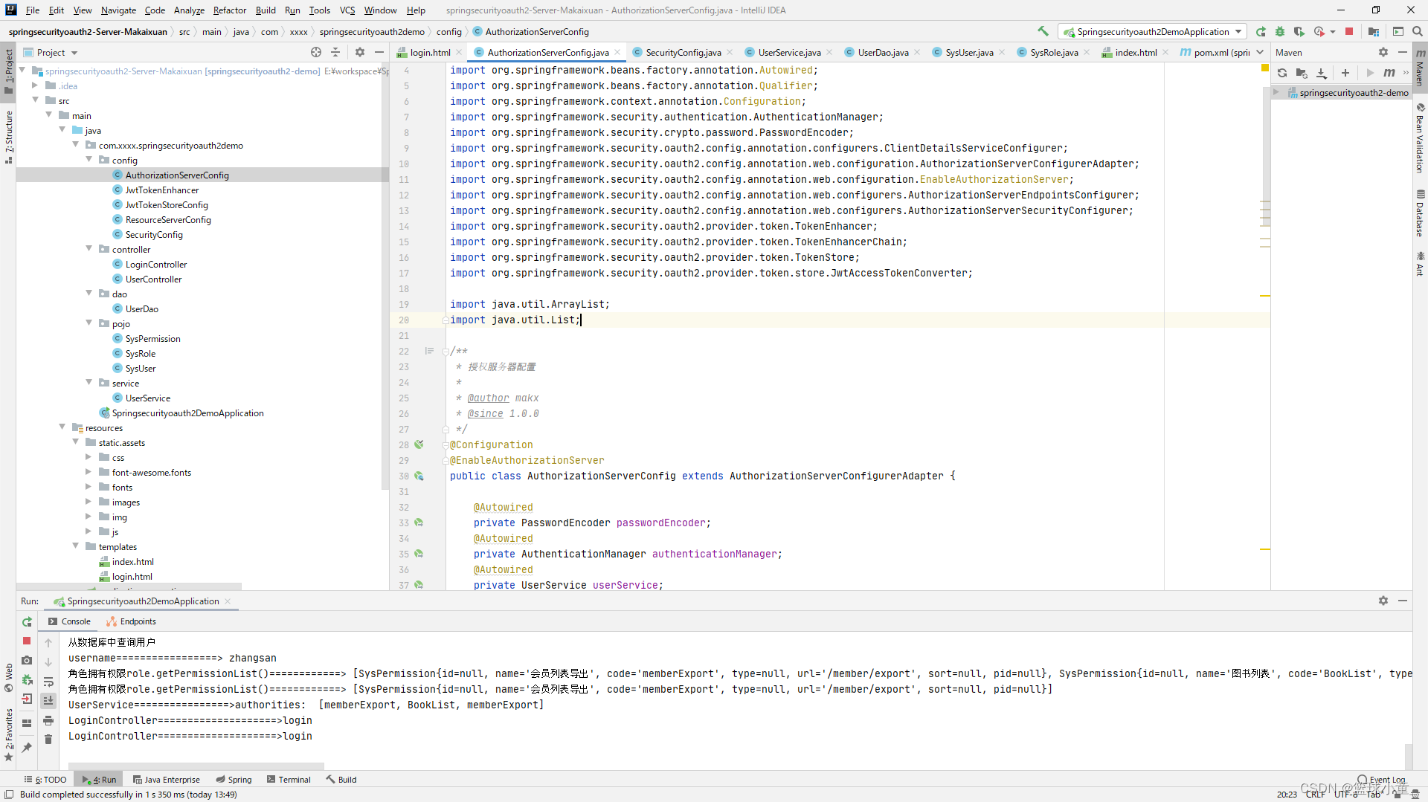Expand the css folder
The height and width of the screenshot is (802, 1428).
(88, 457)
